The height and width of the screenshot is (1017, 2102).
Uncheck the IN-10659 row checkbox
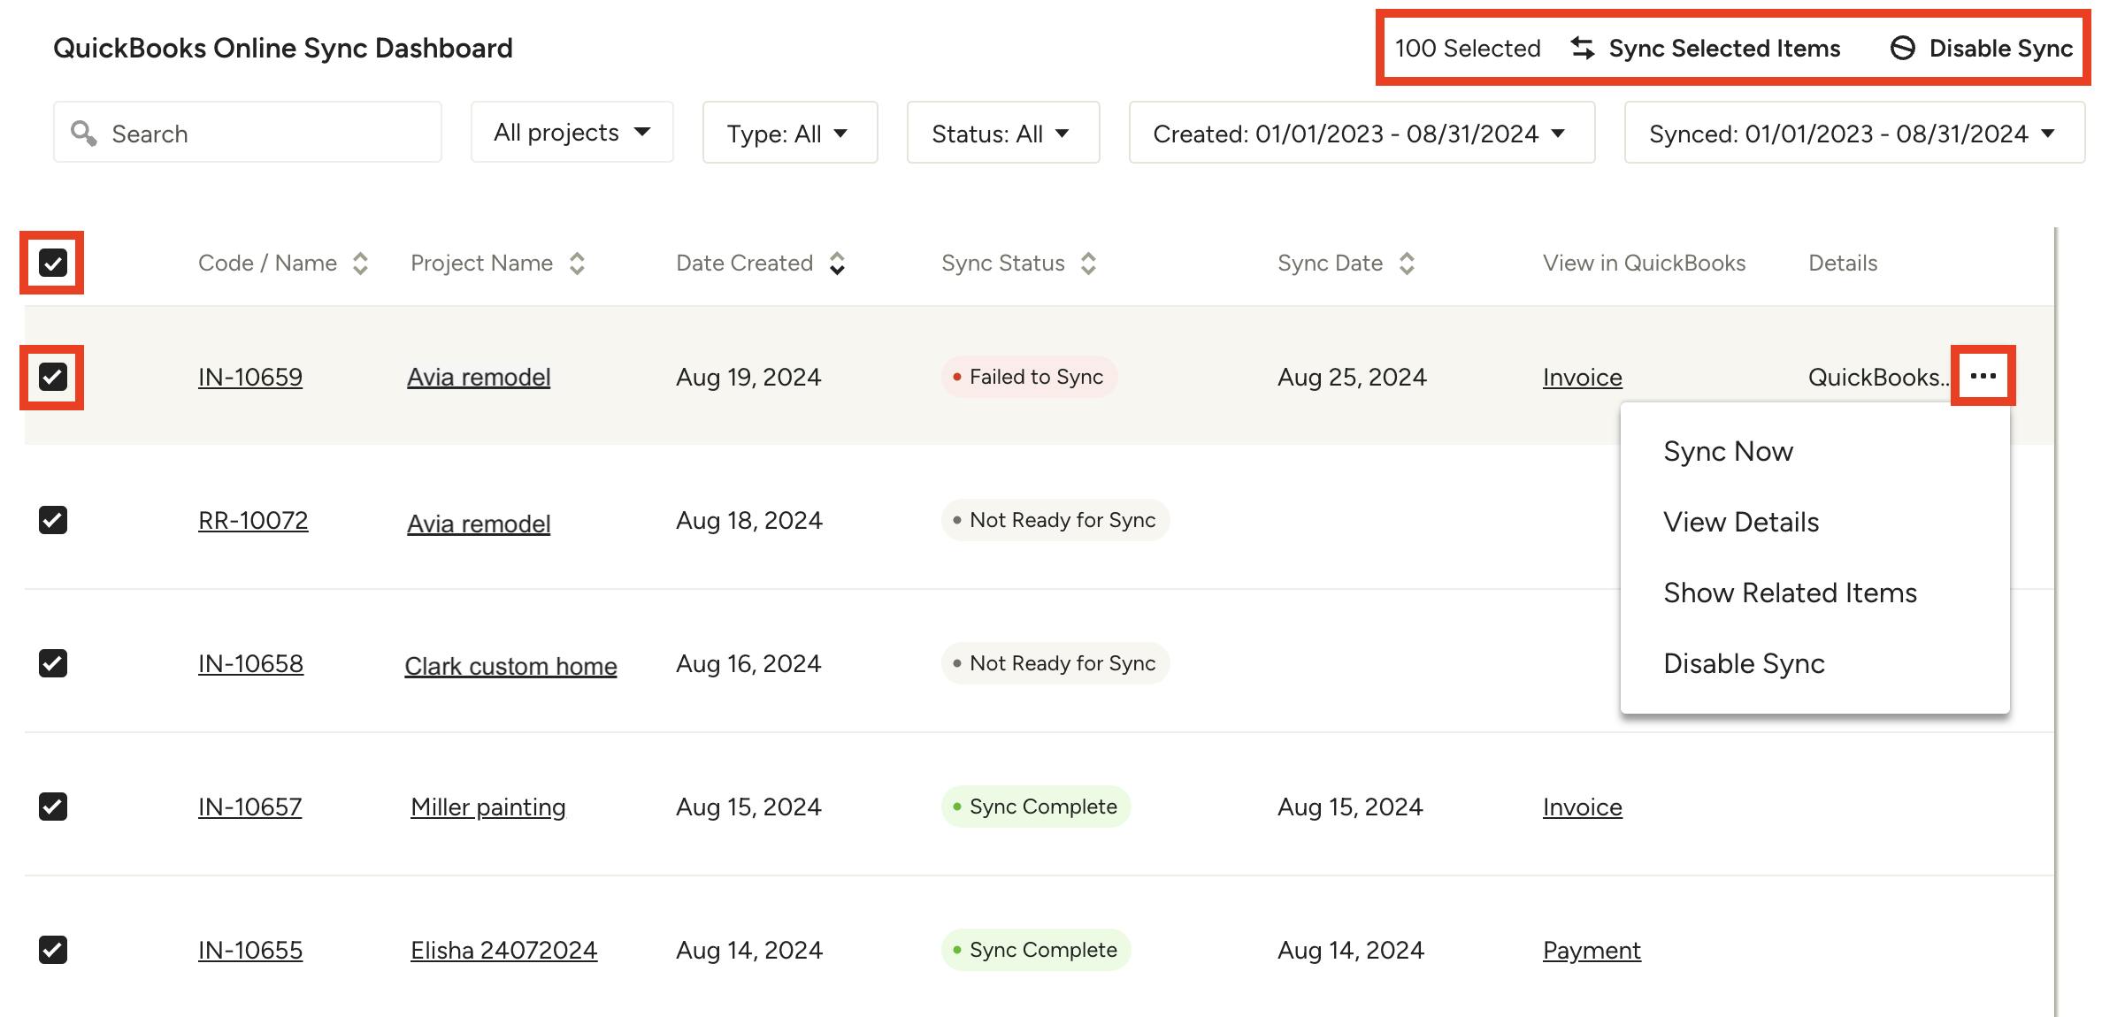(x=53, y=377)
